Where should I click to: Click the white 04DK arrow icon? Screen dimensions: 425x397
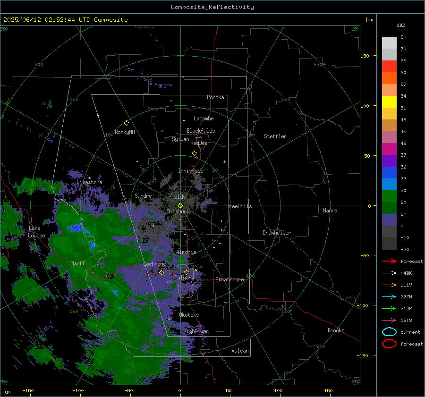tap(389, 273)
